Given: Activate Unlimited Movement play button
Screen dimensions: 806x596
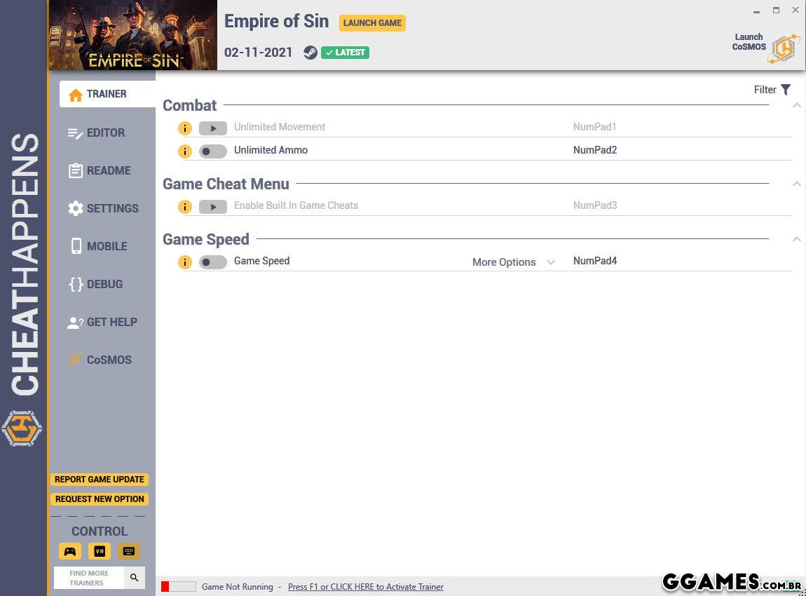Looking at the screenshot, I should [212, 128].
